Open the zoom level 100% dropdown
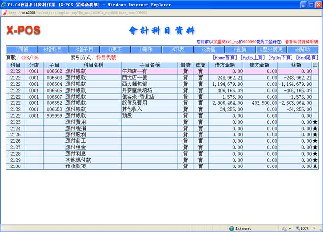The height and width of the screenshot is (232, 323). point(306,228)
